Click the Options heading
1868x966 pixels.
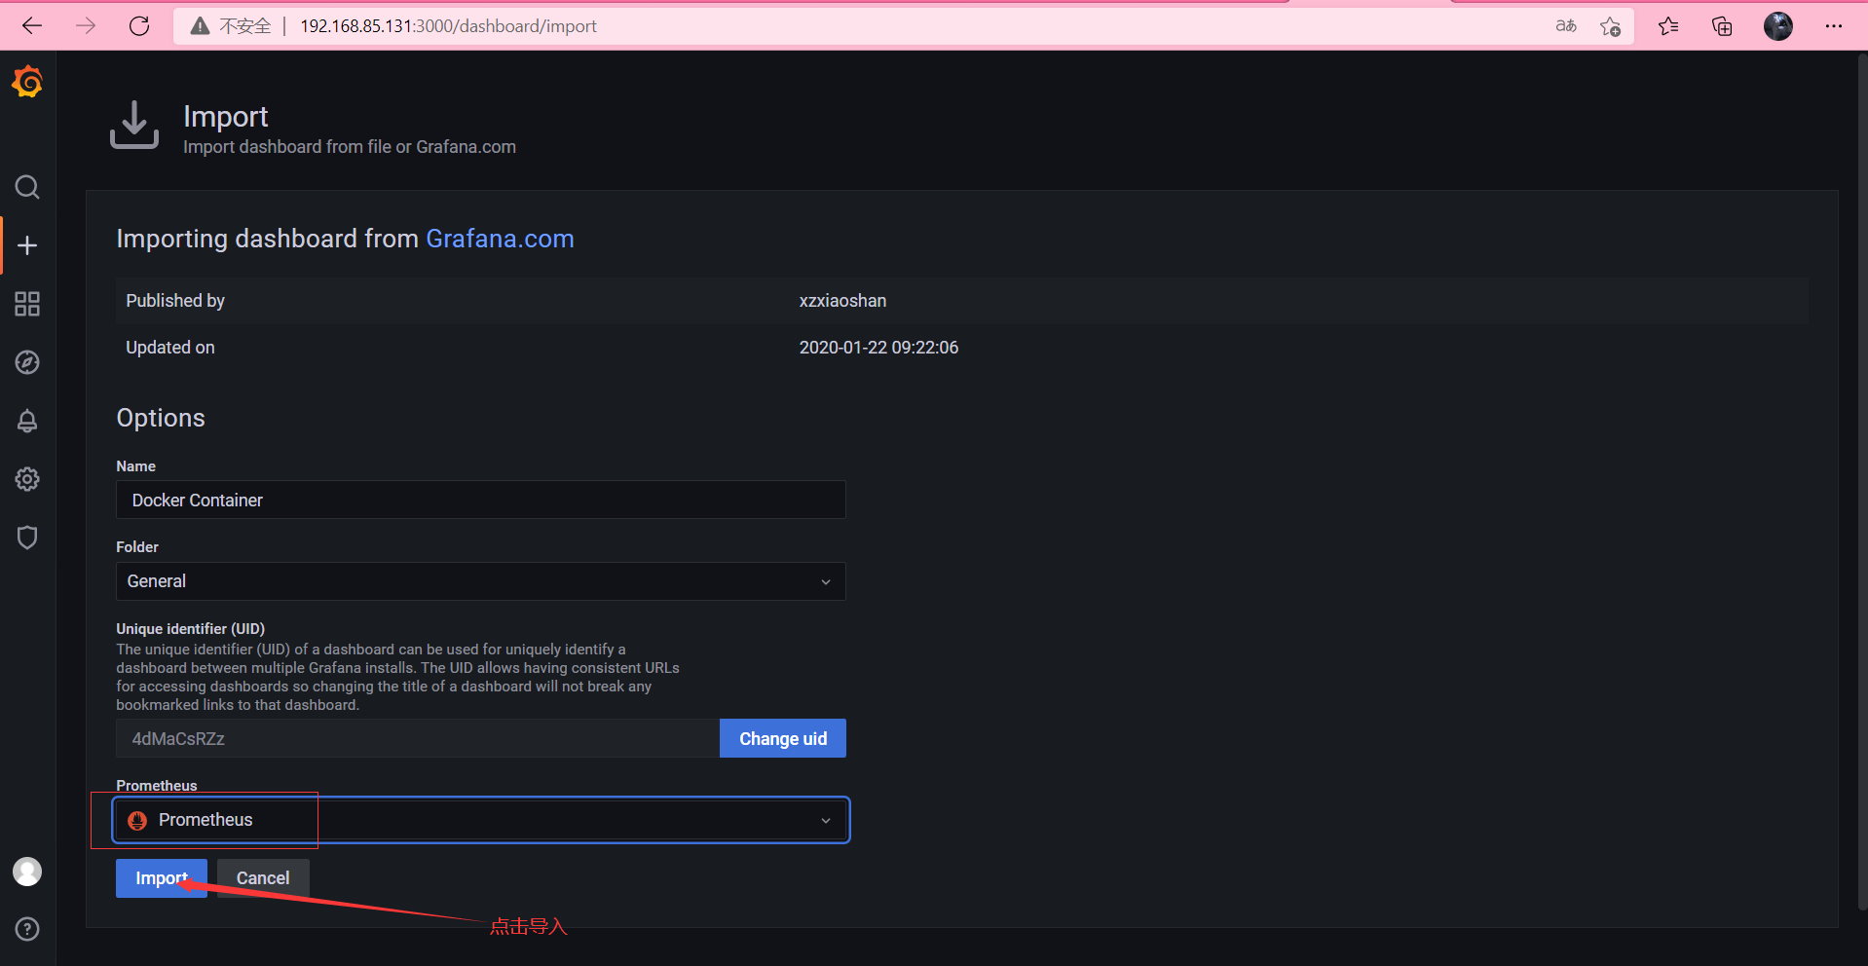click(161, 418)
